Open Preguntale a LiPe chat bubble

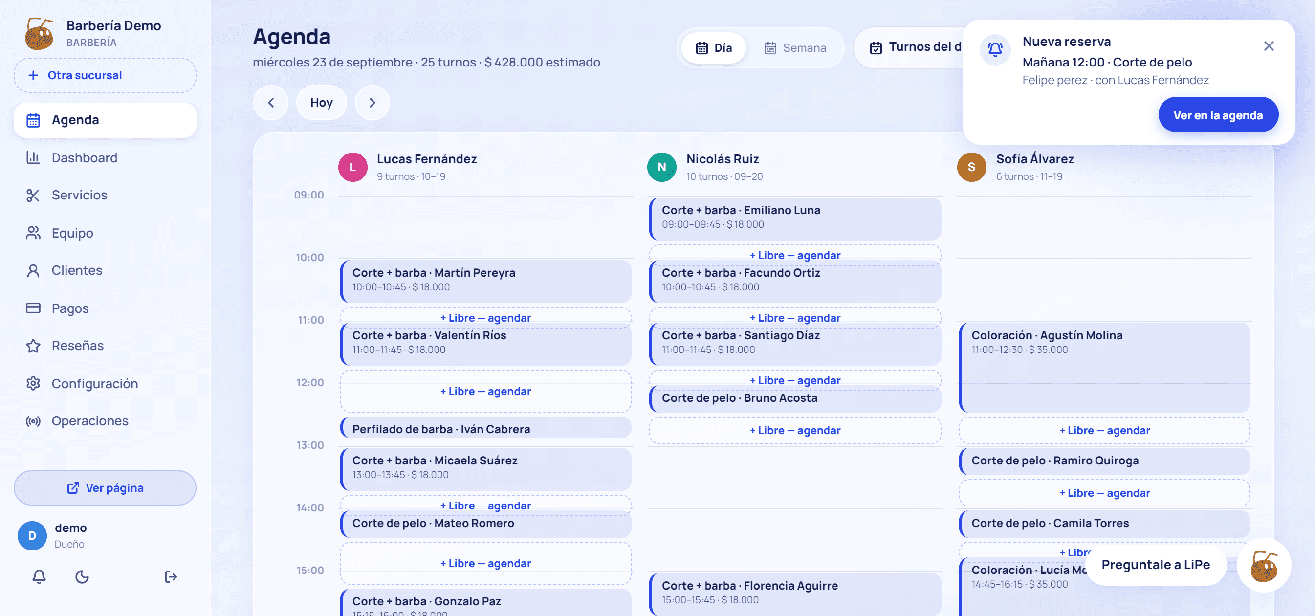pyautogui.click(x=1156, y=565)
